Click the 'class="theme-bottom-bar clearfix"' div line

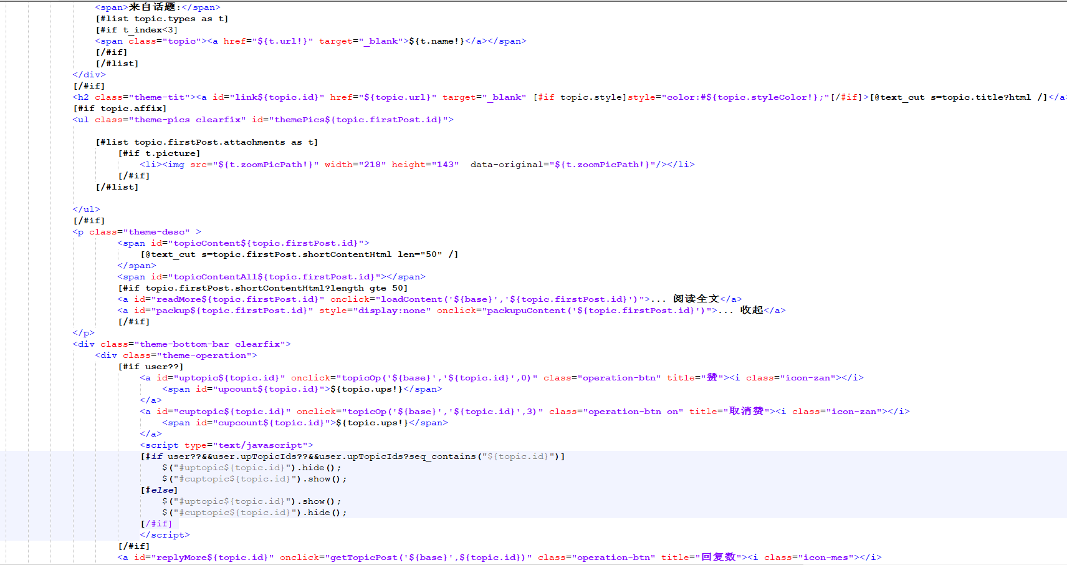tap(182, 344)
